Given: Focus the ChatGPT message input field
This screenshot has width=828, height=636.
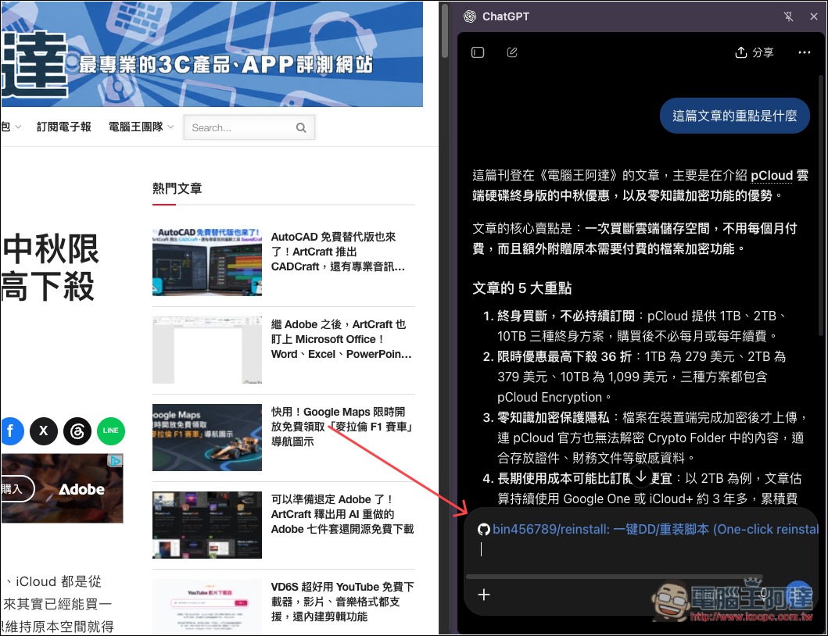Looking at the screenshot, I should tap(642, 550).
